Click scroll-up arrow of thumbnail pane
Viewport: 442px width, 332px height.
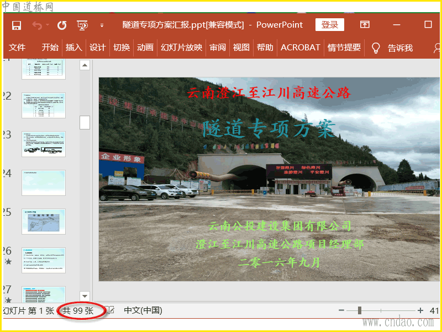pos(85,65)
